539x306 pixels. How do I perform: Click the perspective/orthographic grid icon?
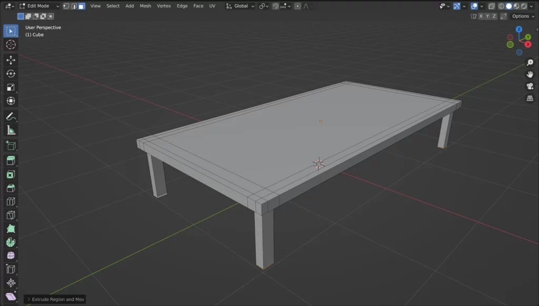[x=531, y=98]
